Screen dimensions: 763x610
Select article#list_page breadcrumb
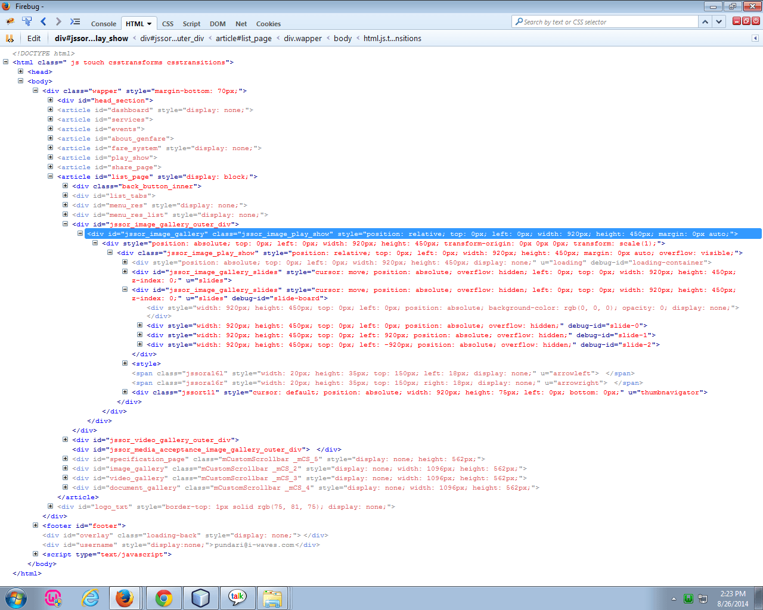click(x=244, y=38)
